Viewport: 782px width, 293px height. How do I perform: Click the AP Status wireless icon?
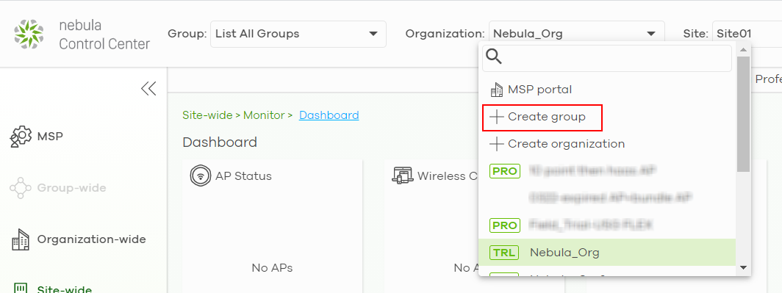coord(199,176)
